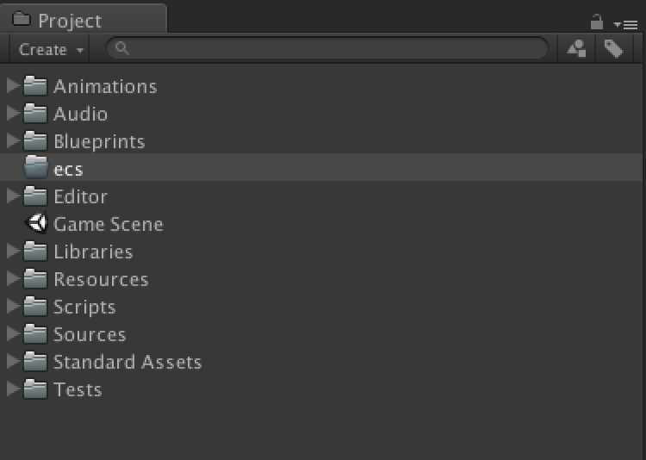646x460 pixels.
Task: Select the Game Scene Unity scene icon
Action: tap(36, 223)
